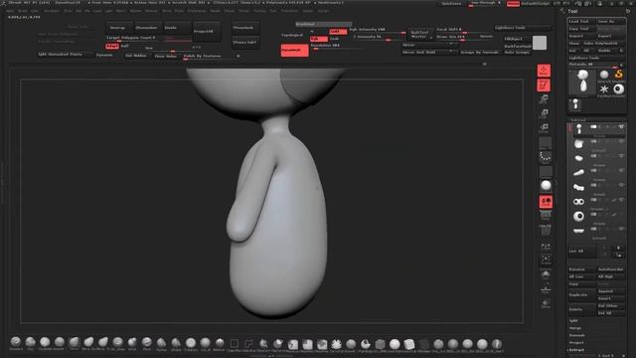
Task: Expand the Remesh section in Tool palette
Action: (576, 335)
